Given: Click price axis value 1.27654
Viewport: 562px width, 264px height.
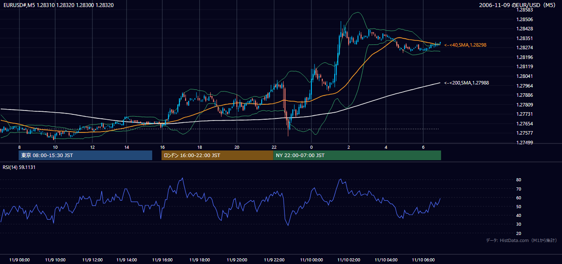Looking at the screenshot, I should pyautogui.click(x=524, y=124).
